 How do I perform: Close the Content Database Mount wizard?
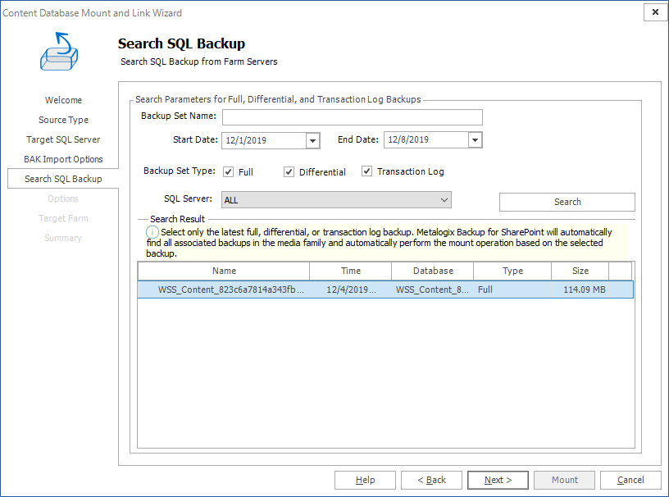coord(655,12)
